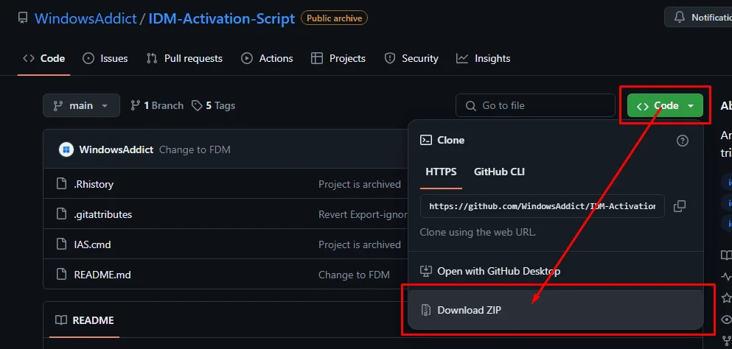Click the file icon beside .Rhistory

61,184
